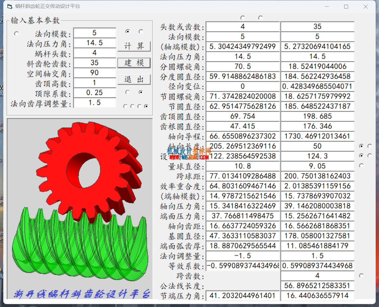This screenshot has width=379, height=307.
Task: Click the 齿顶高数 input field
Action: pos(95,83)
